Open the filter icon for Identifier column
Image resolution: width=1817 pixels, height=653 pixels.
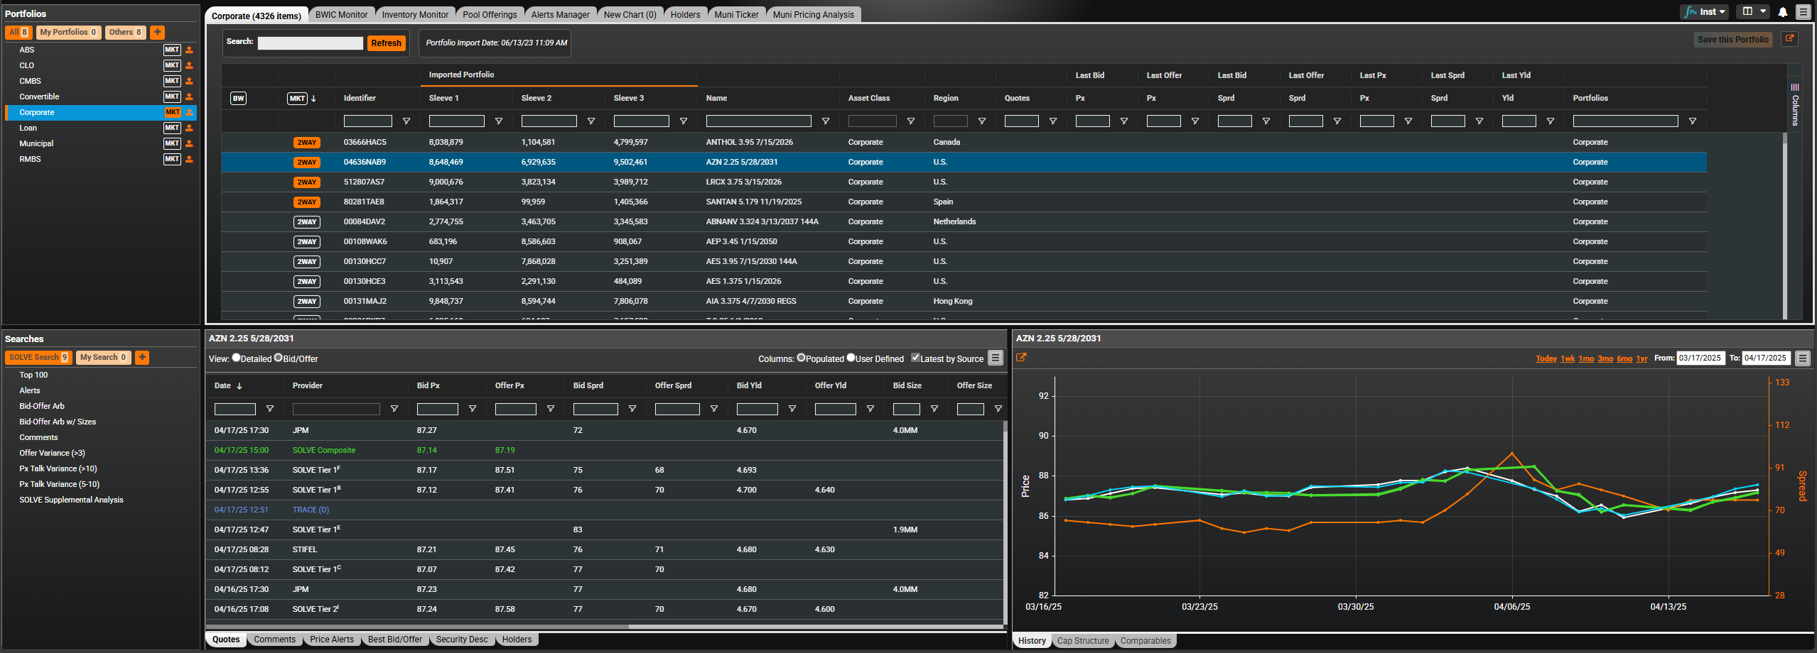406,121
